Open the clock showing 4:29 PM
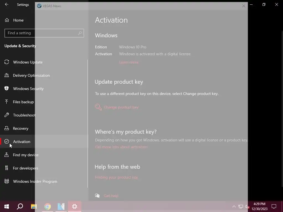The width and height of the screenshot is (283, 212). pyautogui.click(x=259, y=206)
